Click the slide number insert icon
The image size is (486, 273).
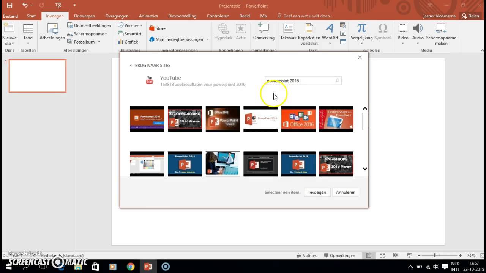tap(343, 34)
